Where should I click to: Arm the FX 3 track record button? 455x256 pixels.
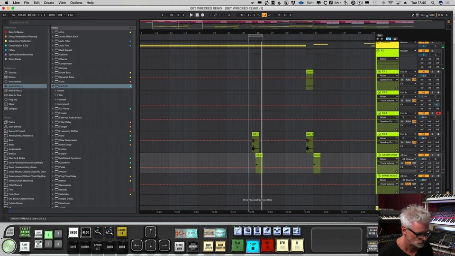(x=438, y=113)
